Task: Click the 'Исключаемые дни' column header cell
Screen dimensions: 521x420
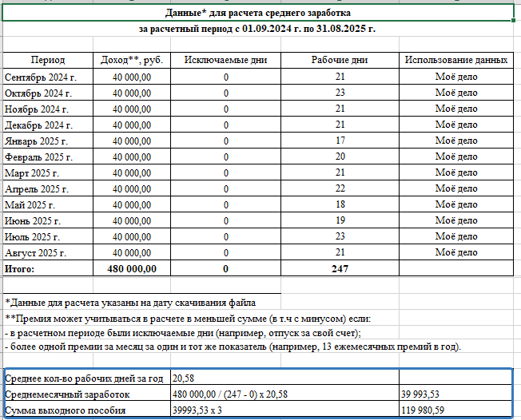Action: click(x=225, y=60)
